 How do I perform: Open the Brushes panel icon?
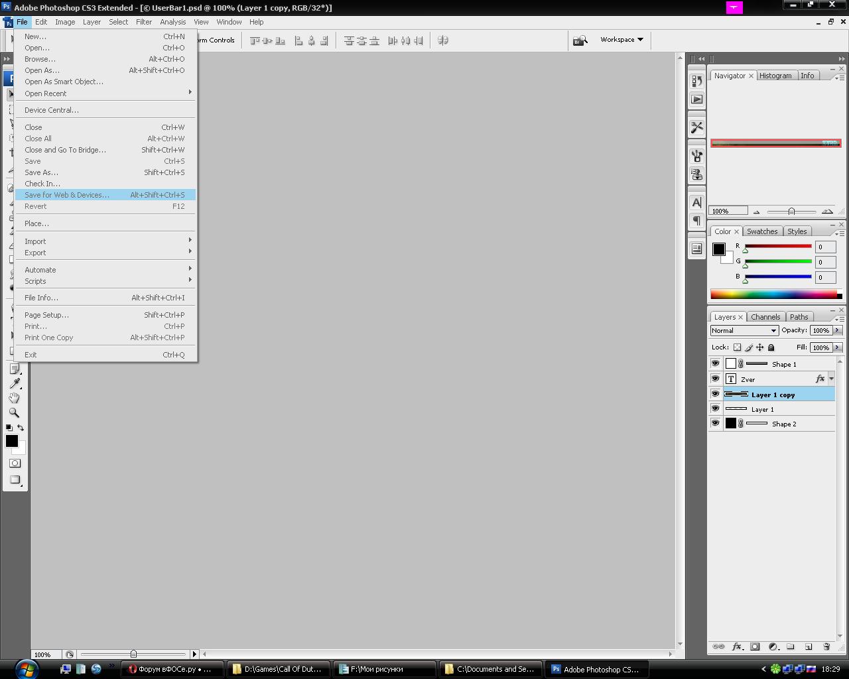696,156
